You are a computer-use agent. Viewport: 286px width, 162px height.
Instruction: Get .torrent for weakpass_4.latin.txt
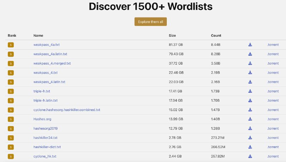pyautogui.click(x=273, y=82)
